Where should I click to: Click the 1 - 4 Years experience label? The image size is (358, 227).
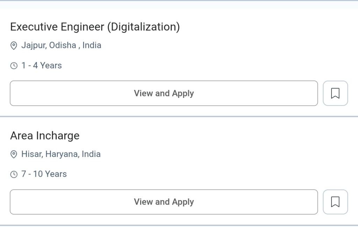42,66
